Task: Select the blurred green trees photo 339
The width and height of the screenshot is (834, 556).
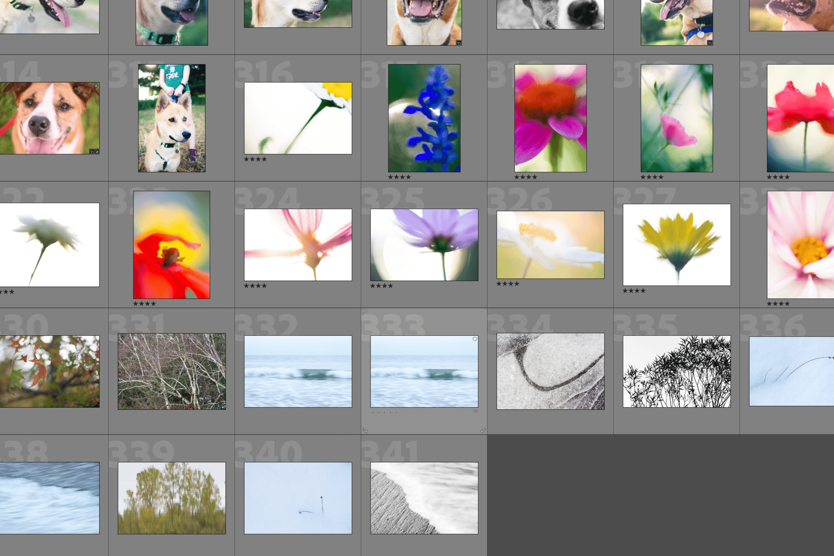Action: point(171,498)
